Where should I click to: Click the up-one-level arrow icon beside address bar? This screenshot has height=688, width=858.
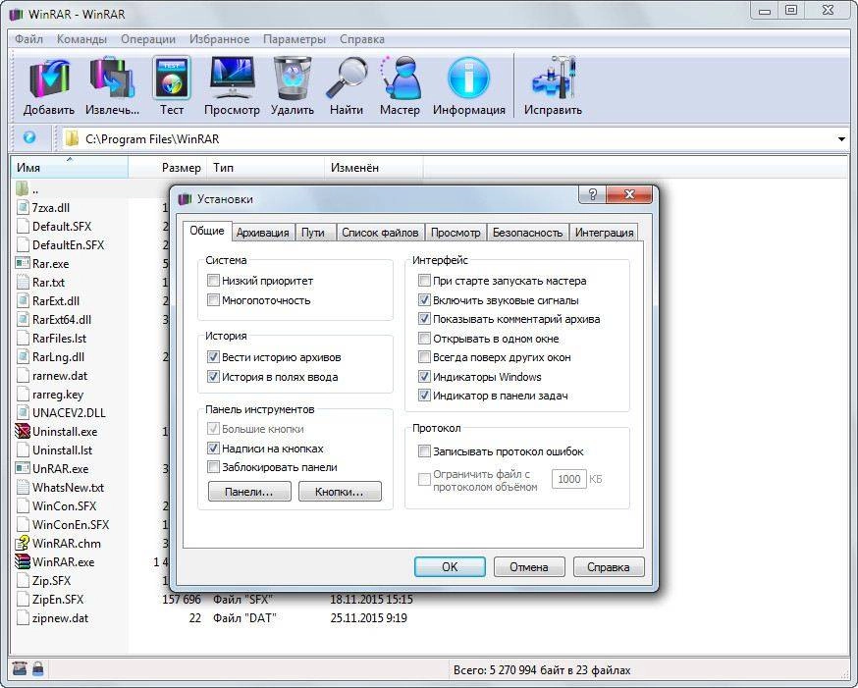tap(29, 137)
